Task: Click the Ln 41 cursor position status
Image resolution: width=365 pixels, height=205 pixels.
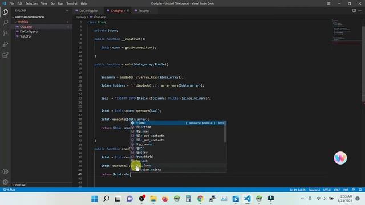Action: coord(298,190)
